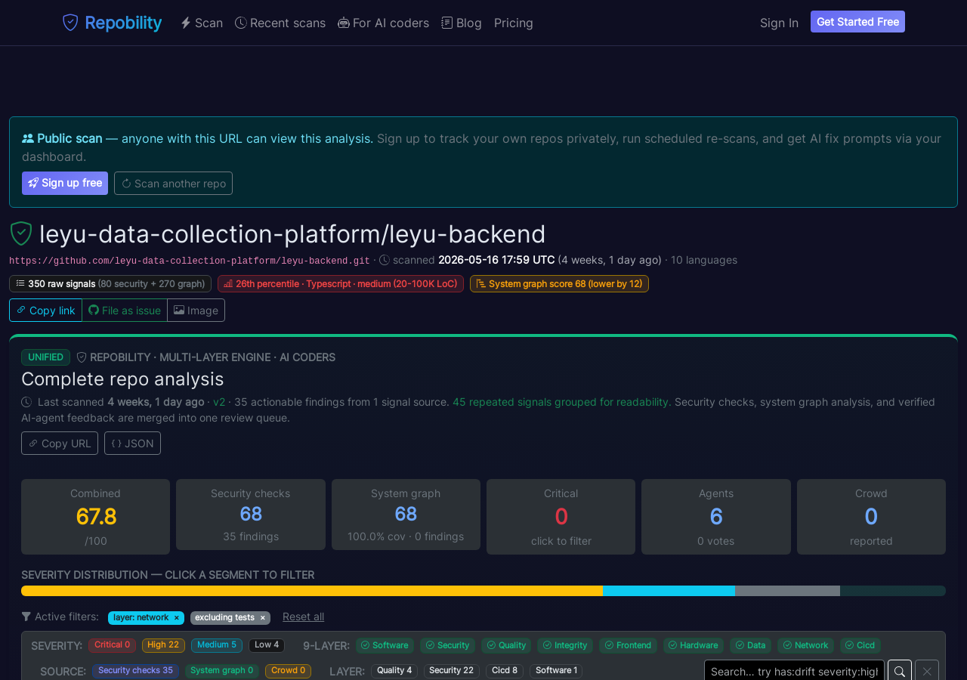Toggle the Data 9-layer chip

pos(750,645)
